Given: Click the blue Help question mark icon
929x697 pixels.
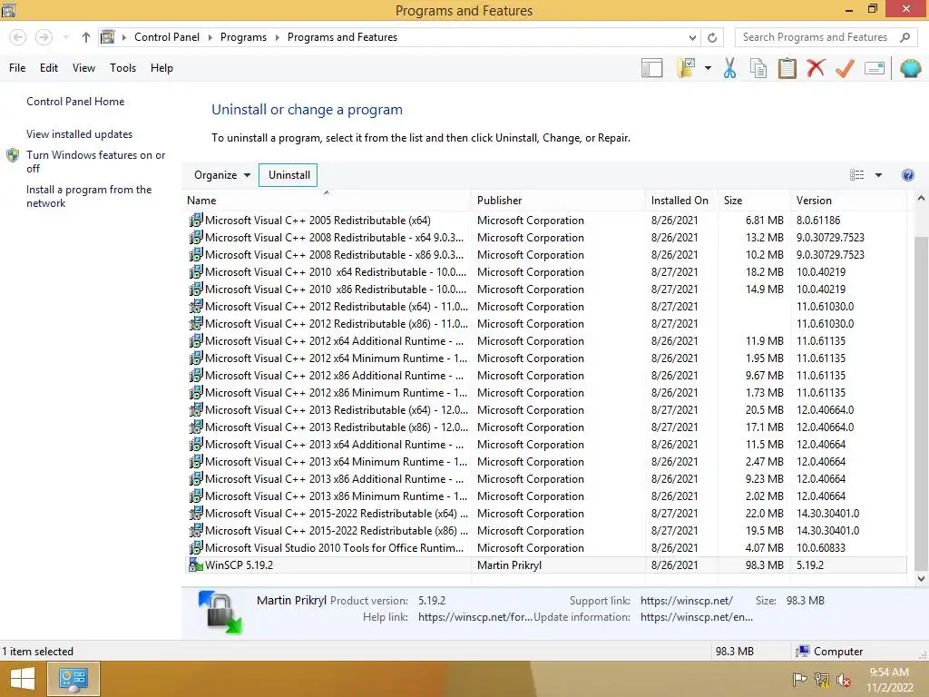Looking at the screenshot, I should [907, 175].
